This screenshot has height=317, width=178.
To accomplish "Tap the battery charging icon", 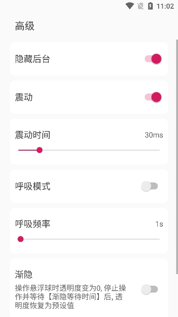I will tap(150, 6).
